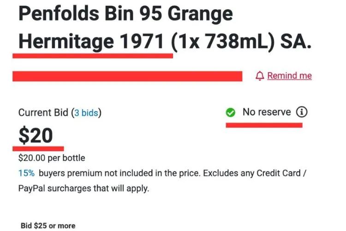This screenshot has height=231, width=346.
Task: Click the green checkmark icon
Action: (x=231, y=112)
